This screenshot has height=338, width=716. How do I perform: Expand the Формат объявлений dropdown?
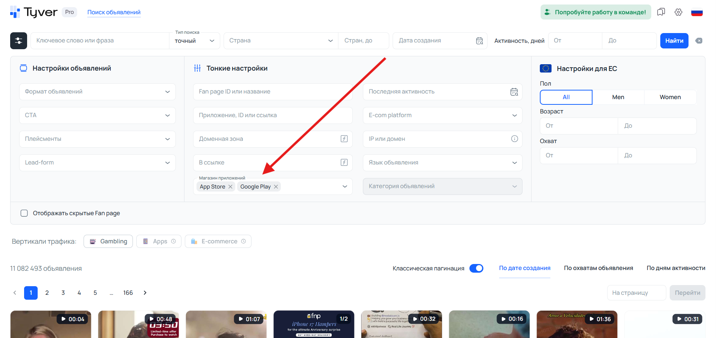[x=97, y=92]
